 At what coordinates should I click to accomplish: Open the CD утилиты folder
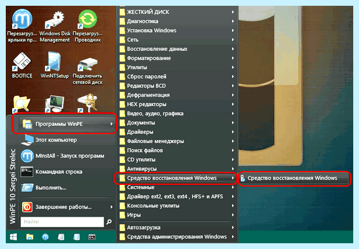(177, 159)
